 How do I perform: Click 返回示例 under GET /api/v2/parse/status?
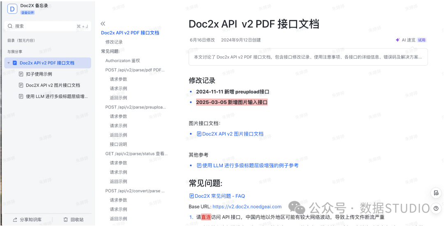click(118, 182)
